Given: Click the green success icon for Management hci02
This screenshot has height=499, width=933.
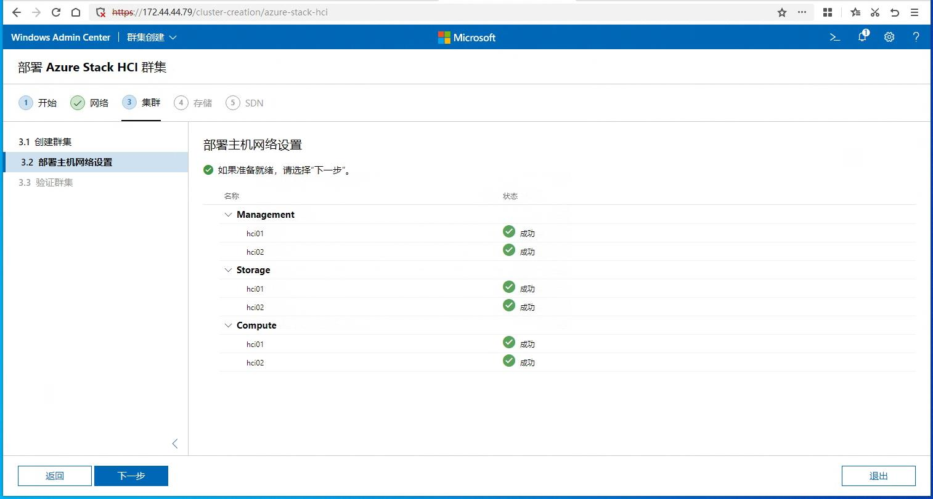Looking at the screenshot, I should coord(509,250).
